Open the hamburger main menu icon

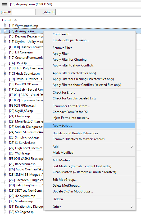(4, 5)
